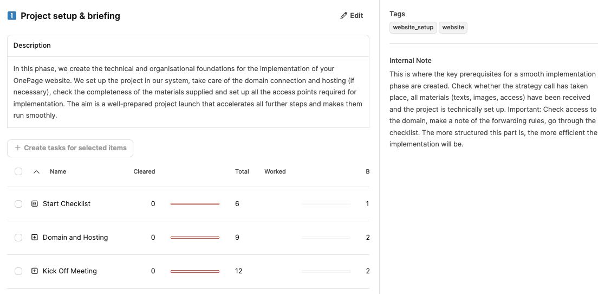
Task: Click the blue number 1 phase badge
Action: [x=12, y=16]
